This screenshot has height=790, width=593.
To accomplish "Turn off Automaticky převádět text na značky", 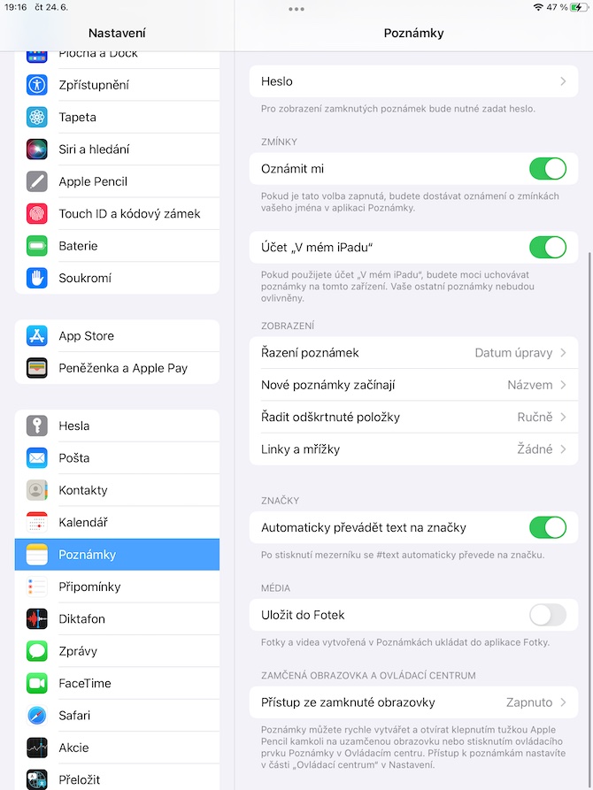I will click(x=548, y=527).
